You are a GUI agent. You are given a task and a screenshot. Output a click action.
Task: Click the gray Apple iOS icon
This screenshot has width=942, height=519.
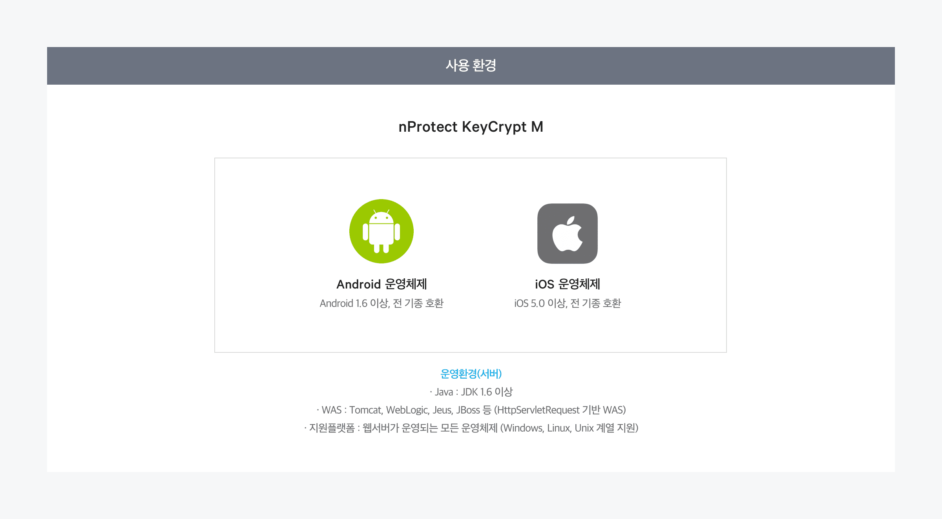click(567, 233)
